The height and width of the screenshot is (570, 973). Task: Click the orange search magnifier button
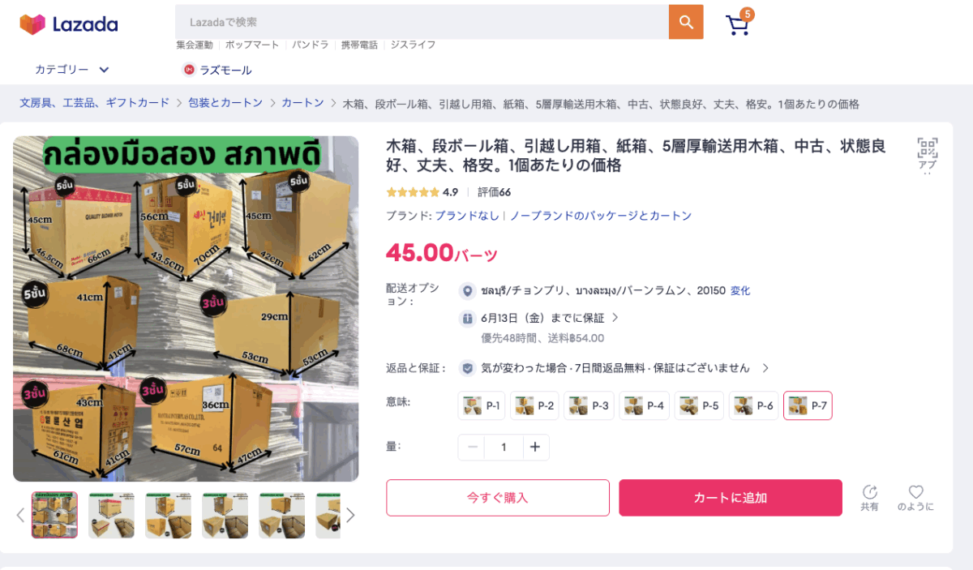(686, 22)
